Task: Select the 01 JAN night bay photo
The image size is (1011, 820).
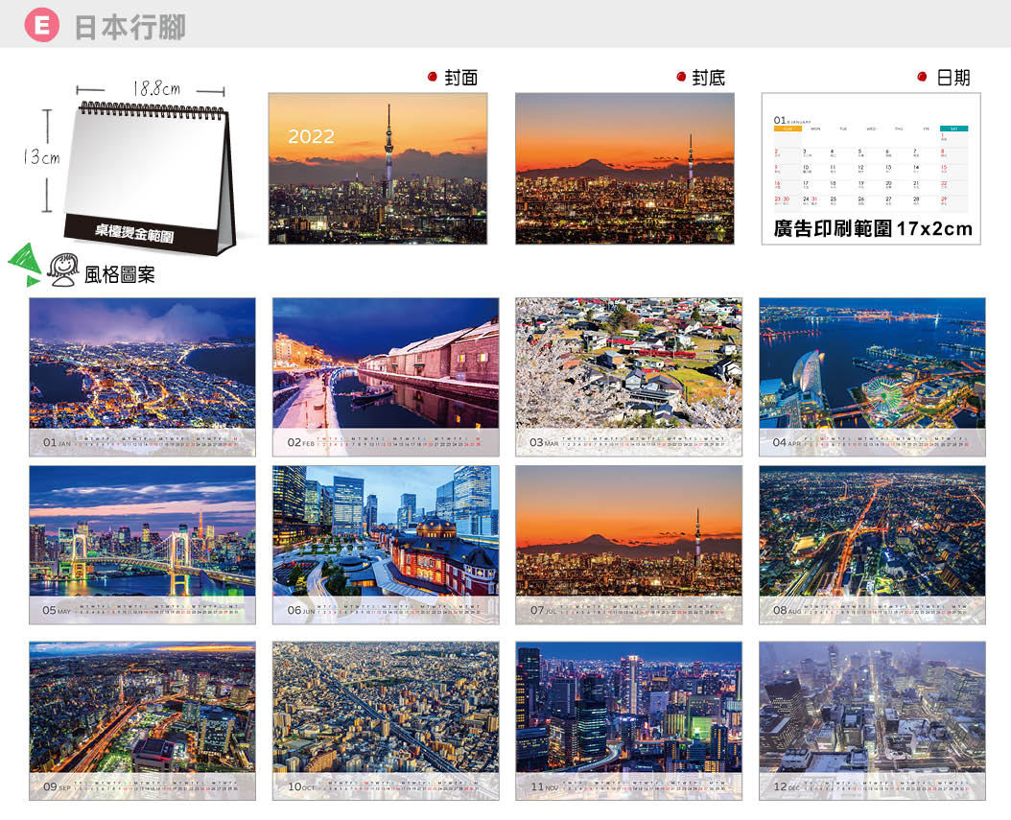Action: [142, 363]
